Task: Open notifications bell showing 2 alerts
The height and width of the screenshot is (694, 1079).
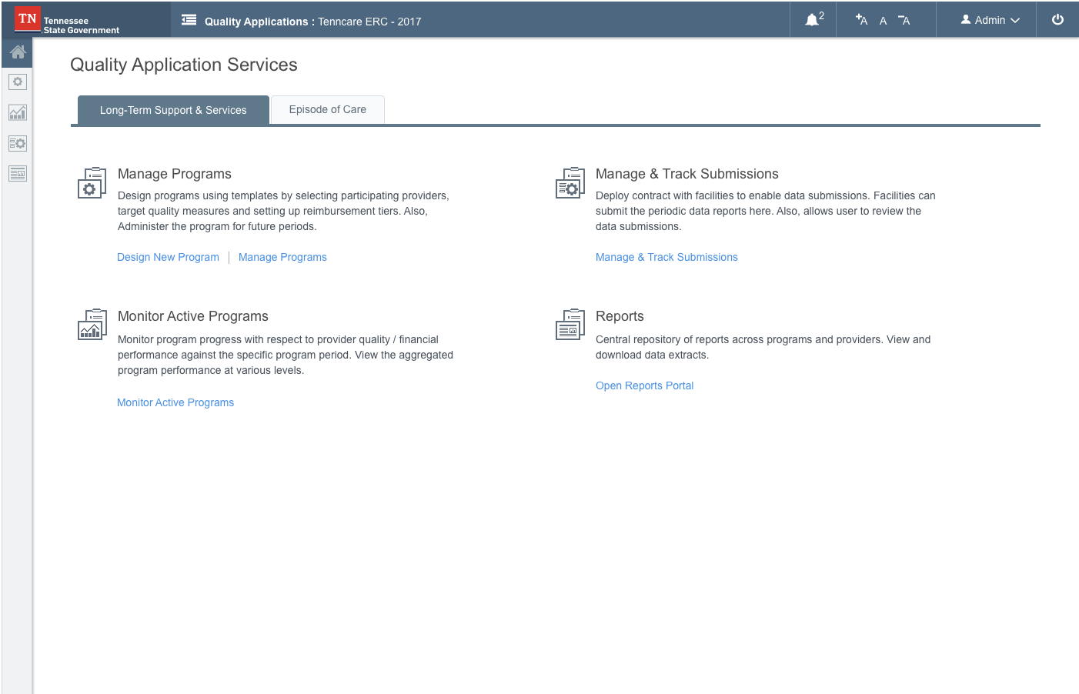Action: click(x=813, y=19)
